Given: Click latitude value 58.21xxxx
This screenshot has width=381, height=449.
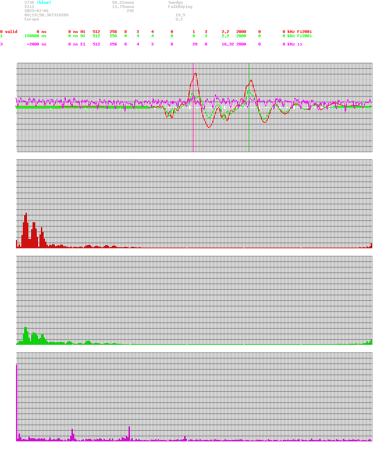Looking at the screenshot, I should pos(123,2).
